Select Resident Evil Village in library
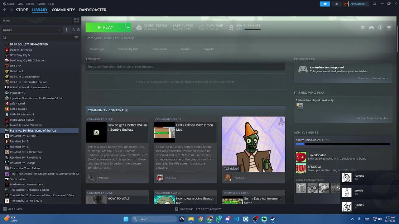The width and height of the screenshot is (399, 224). (x=22, y=163)
